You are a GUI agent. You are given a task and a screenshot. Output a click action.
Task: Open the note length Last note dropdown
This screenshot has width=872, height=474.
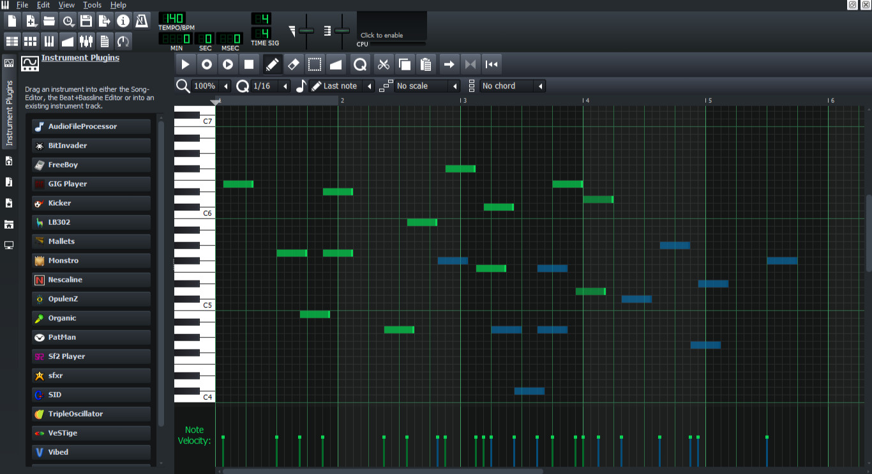click(x=343, y=86)
